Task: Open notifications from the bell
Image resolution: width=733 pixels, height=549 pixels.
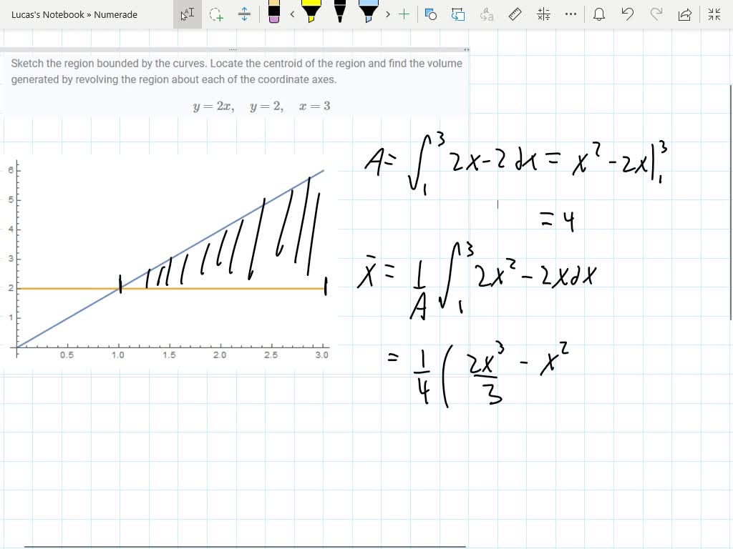Action: click(x=598, y=14)
